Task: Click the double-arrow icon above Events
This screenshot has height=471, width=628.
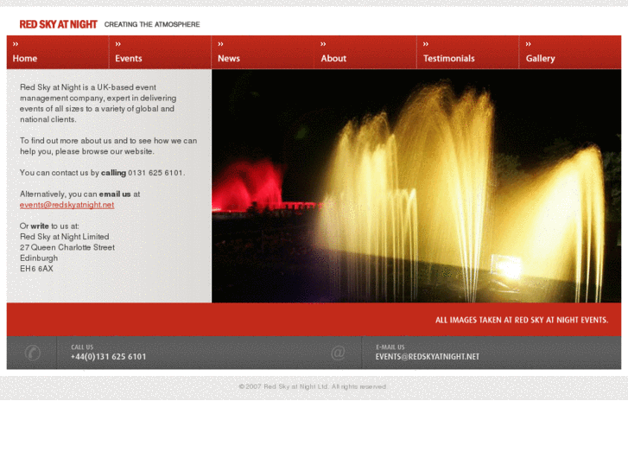Action: click(x=118, y=44)
